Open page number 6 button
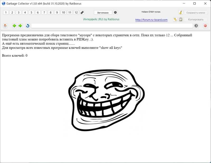This screenshot has width=211, height=163. (x=38, y=12)
